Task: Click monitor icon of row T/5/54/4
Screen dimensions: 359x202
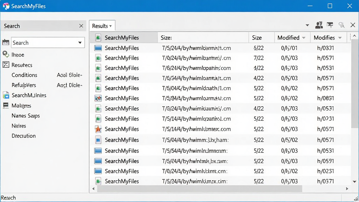Action: [x=98, y=151]
